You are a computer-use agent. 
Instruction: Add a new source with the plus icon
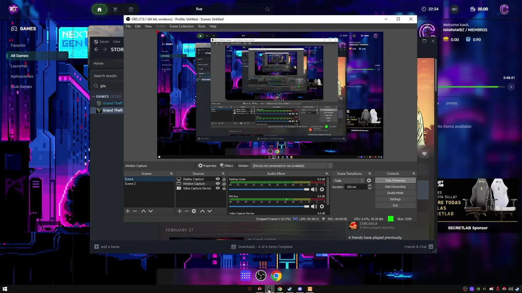(179, 211)
